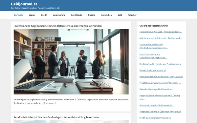
Task: Open Das Arbeitslosengeld in Österreich link
Action: click(x=157, y=89)
